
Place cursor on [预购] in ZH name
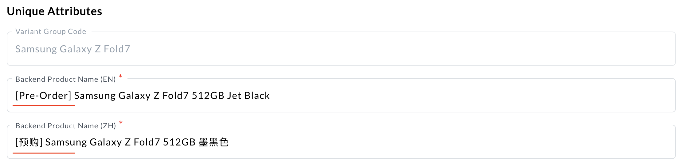[29, 142]
